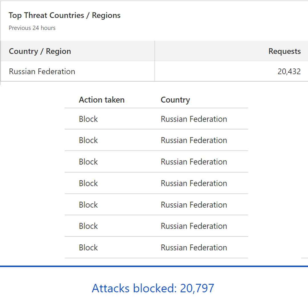Select the fifth Block action entry
This screenshot has height=308, width=308.
pos(88,205)
